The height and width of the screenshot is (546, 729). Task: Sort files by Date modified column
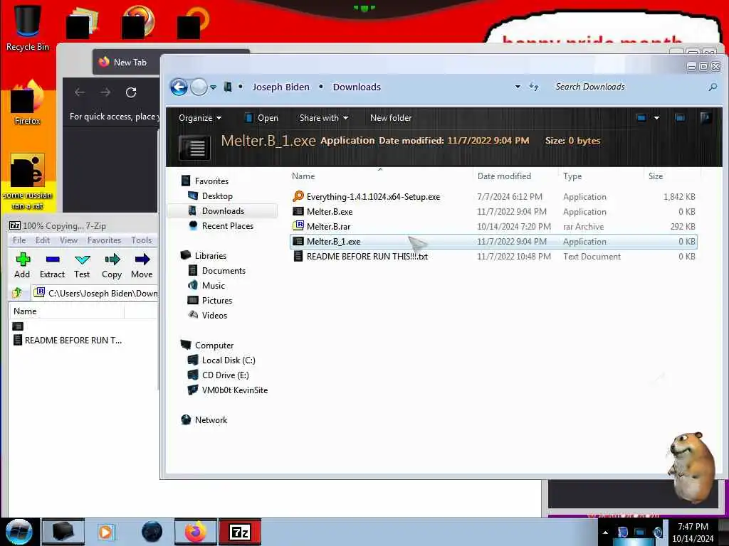515,176
